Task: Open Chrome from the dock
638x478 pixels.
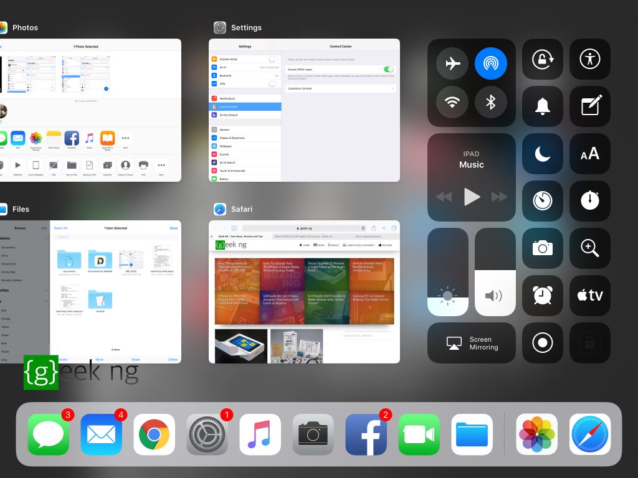Action: (155, 434)
